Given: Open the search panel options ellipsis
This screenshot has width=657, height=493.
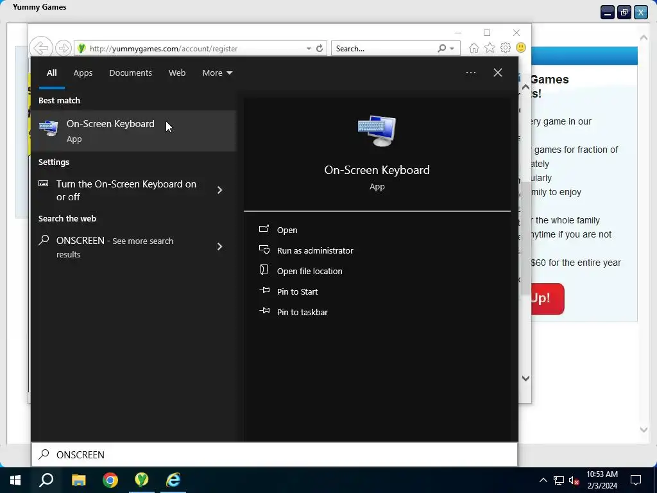Looking at the screenshot, I should tap(470, 73).
